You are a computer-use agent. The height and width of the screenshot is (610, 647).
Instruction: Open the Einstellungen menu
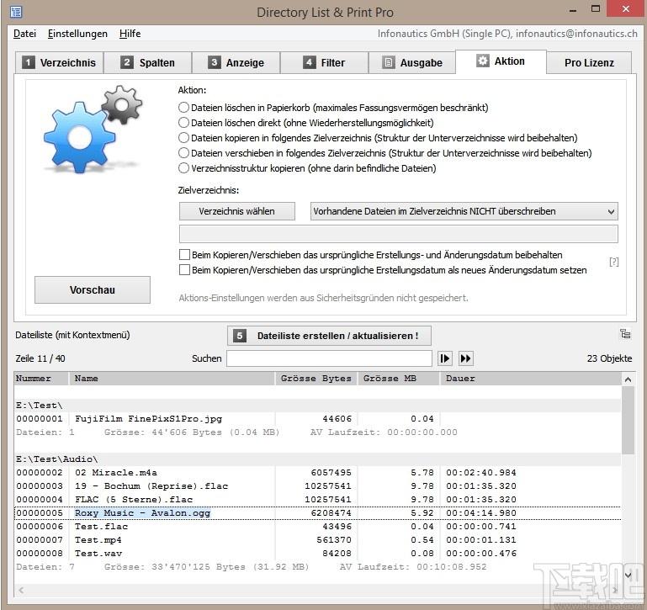click(77, 34)
